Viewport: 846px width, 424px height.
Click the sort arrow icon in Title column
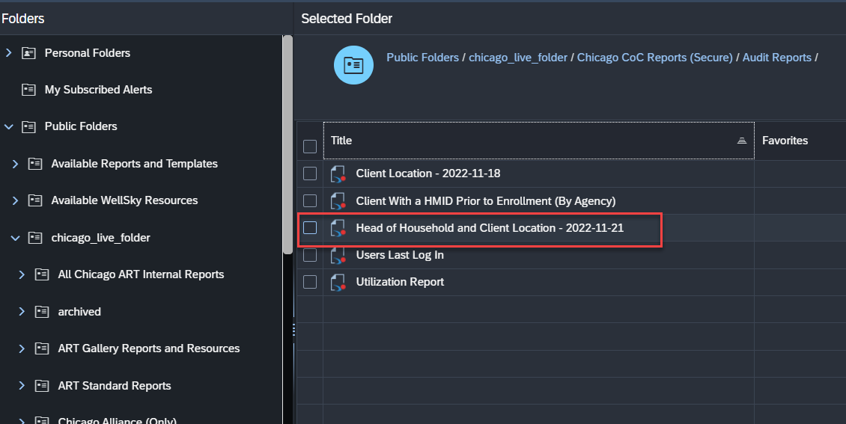point(741,141)
